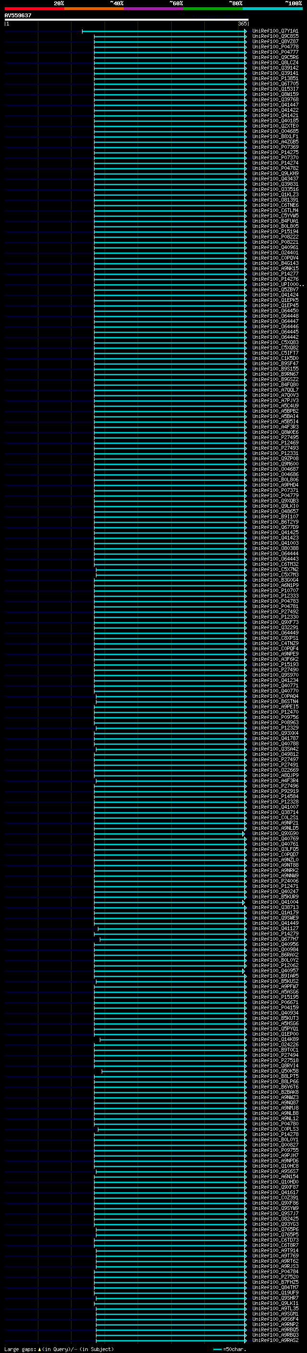The image size is (307, 1353).
Task: Click label UniRef100_B6STN4
Action: pyautogui.click(x=275, y=701)
